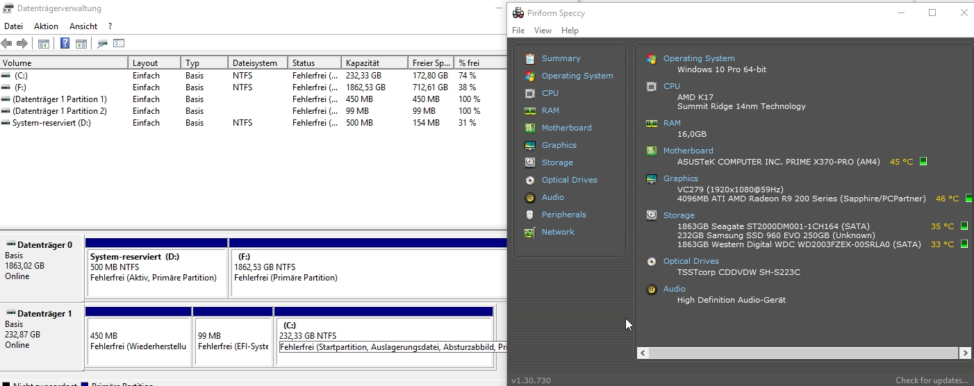Open the Aktion menu
Viewport: 974px width, 386px height.
47,26
